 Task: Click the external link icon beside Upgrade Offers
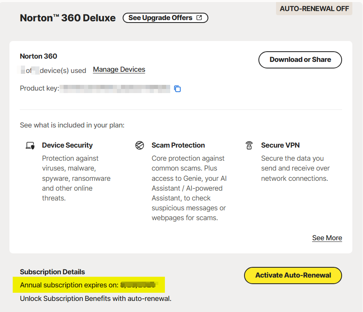(x=199, y=18)
